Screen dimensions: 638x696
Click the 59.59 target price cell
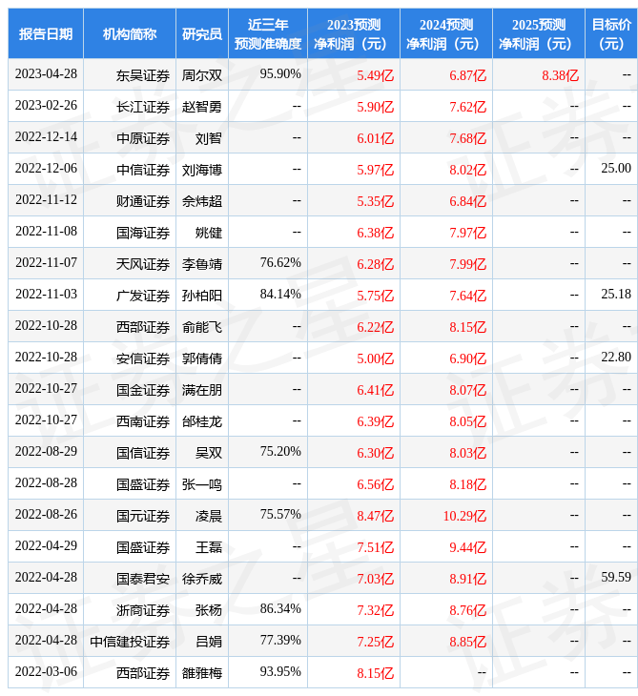[616, 578]
